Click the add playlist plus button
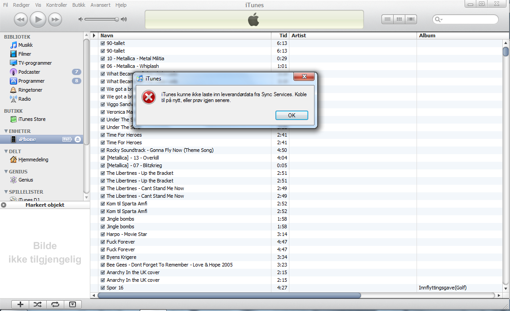This screenshot has width=510, height=311. coord(20,305)
